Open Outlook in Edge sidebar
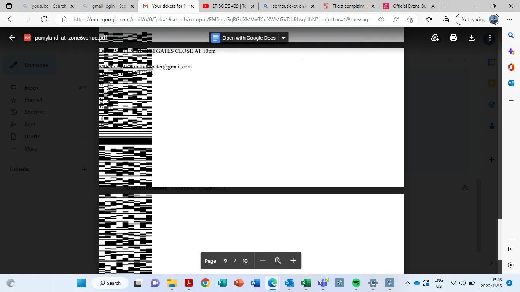 click(x=511, y=83)
